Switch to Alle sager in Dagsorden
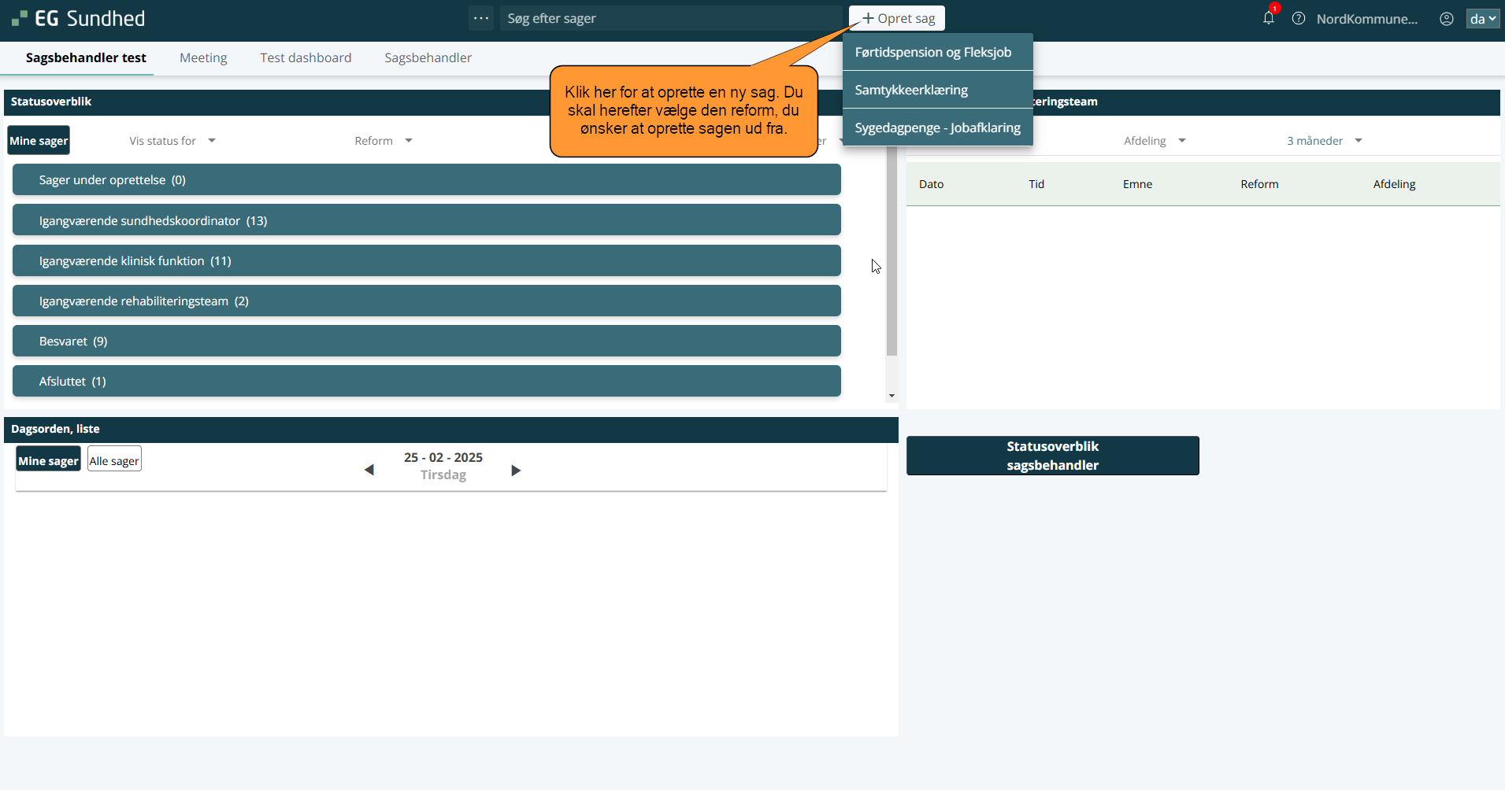 [114, 460]
